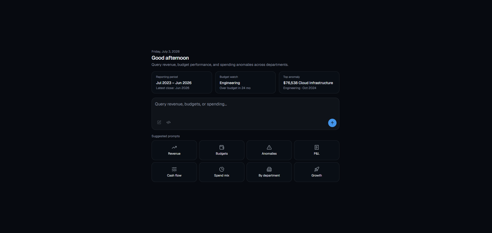Open the Budget watch Engineering card

[x=245, y=83]
